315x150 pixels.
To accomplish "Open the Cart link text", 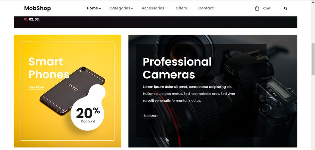I will [x=267, y=8].
